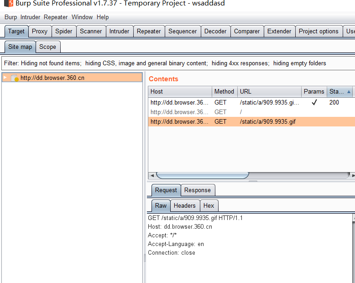Switch to the Spider tab
Viewport: 355px width, 283px height.
tap(63, 31)
